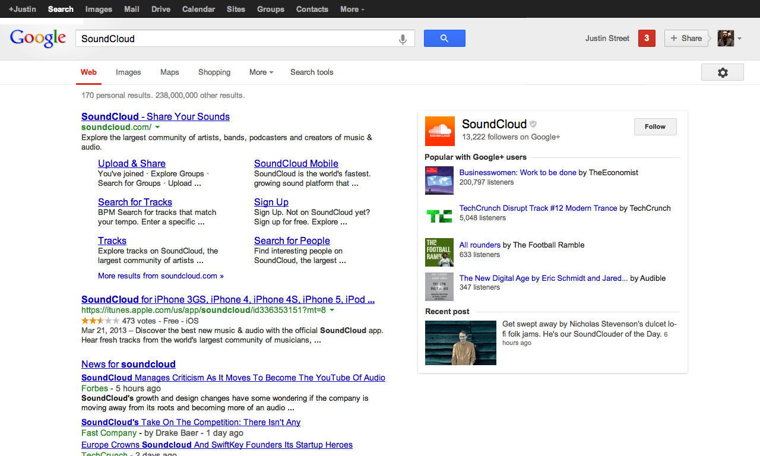The image size is (760, 456).
Task: Open Search tools options
Action: pos(312,72)
